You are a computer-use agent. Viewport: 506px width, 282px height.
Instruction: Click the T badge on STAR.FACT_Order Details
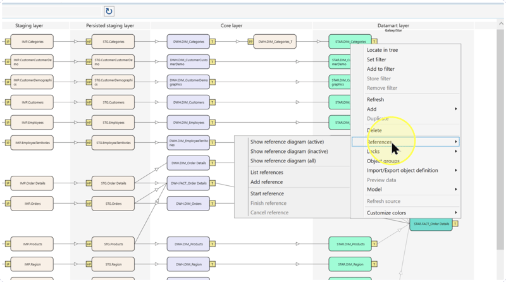pyautogui.click(x=455, y=224)
